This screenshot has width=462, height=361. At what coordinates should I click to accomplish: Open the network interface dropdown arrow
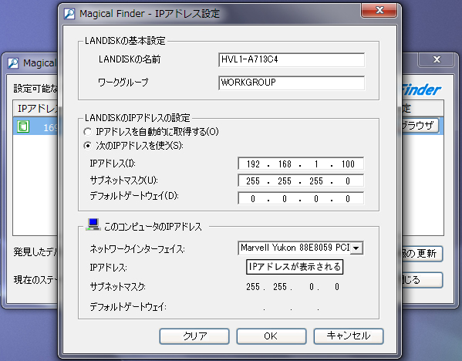point(356,248)
